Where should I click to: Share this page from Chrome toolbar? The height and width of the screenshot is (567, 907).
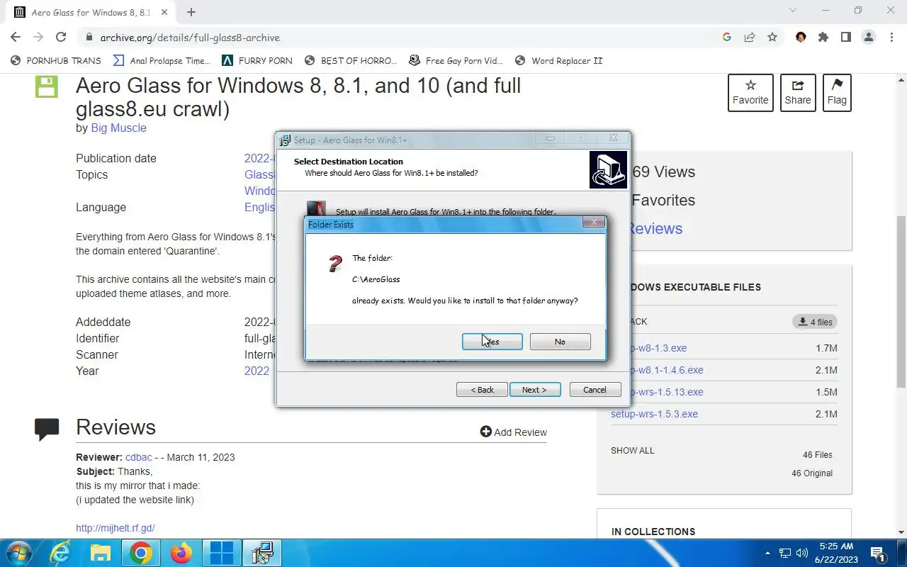point(750,38)
